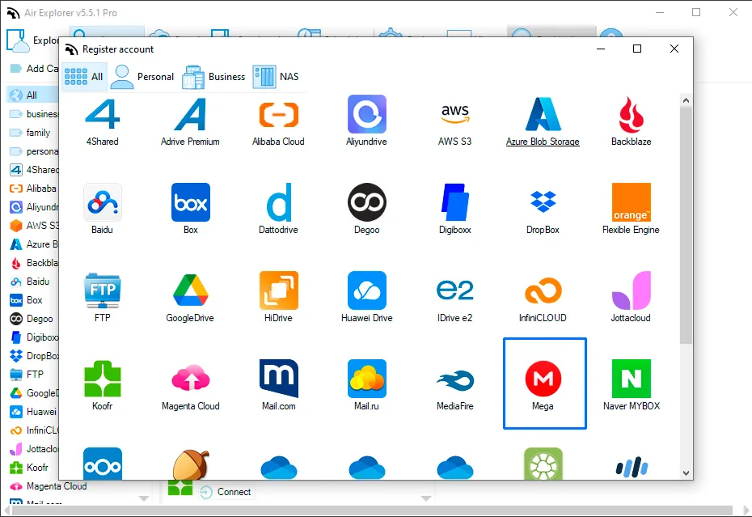Image resolution: width=752 pixels, height=517 pixels.
Task: Switch to the Business category tab
Action: pyautogui.click(x=213, y=76)
